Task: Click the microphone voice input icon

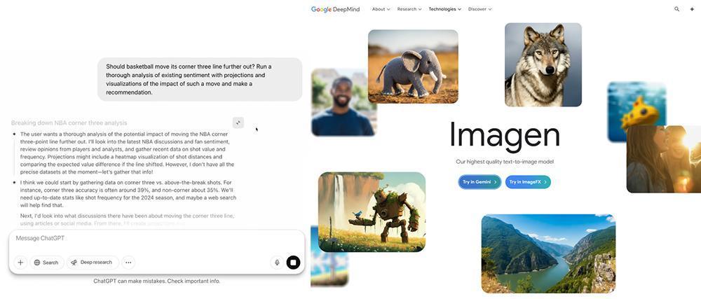Action: click(x=277, y=263)
